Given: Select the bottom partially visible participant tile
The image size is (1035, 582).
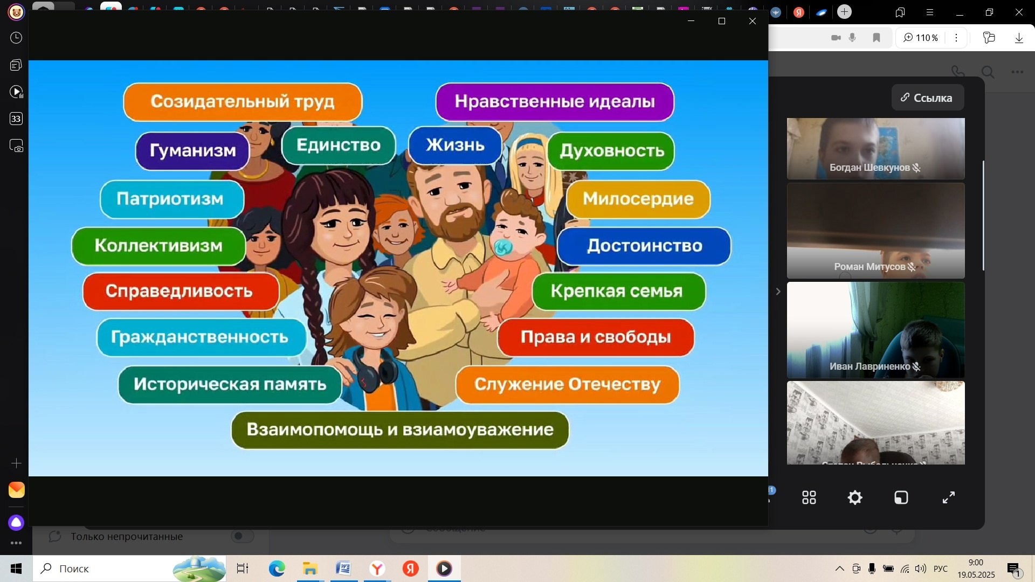Looking at the screenshot, I should 875,422.
